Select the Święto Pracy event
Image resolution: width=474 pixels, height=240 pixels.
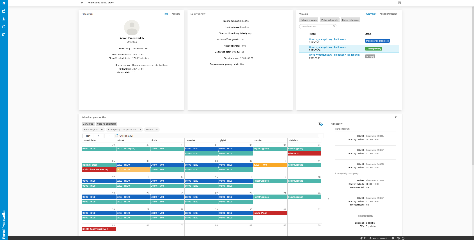coord(270,213)
